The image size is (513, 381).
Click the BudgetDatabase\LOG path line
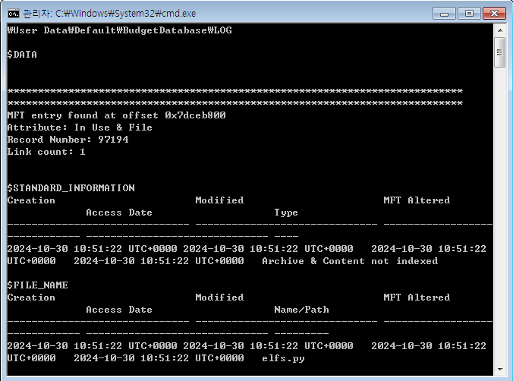pos(120,30)
